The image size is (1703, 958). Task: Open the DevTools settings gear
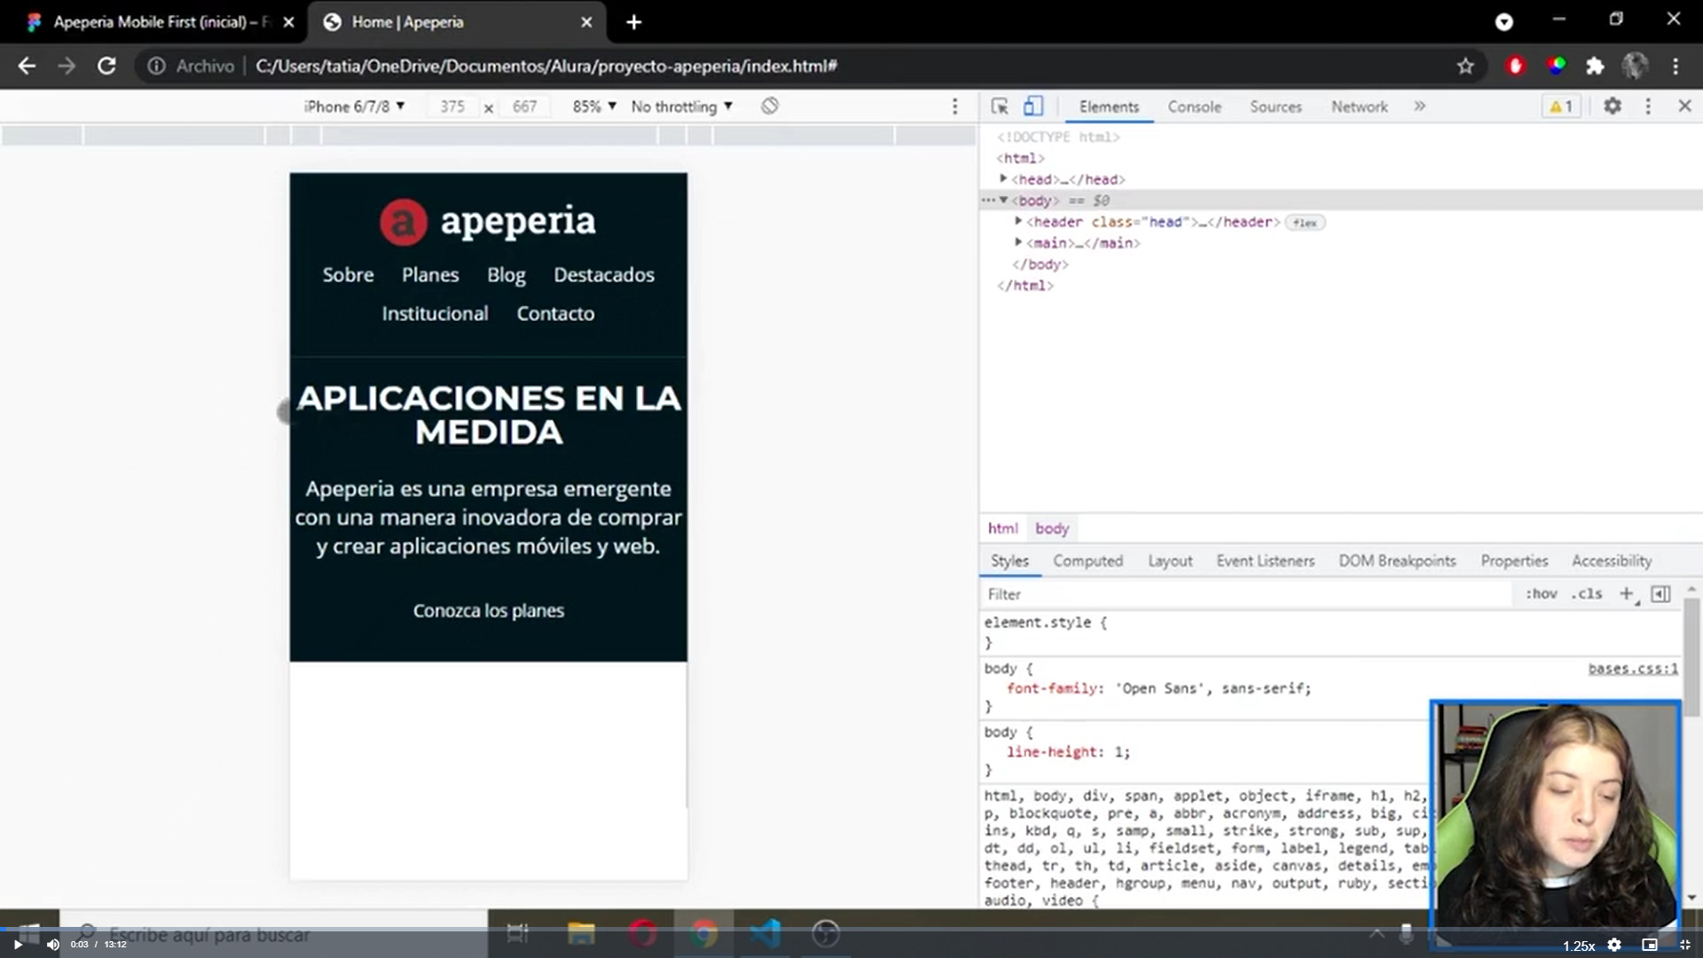click(x=1613, y=106)
